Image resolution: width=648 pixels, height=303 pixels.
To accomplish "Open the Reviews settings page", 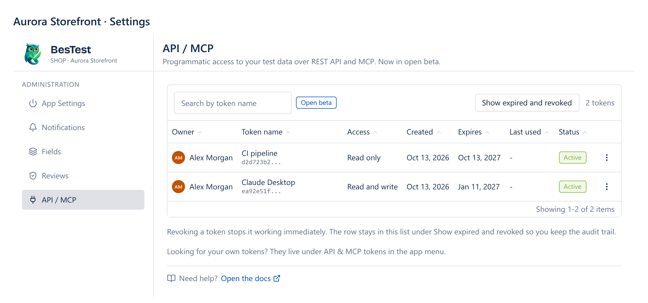I will (x=83, y=176).
